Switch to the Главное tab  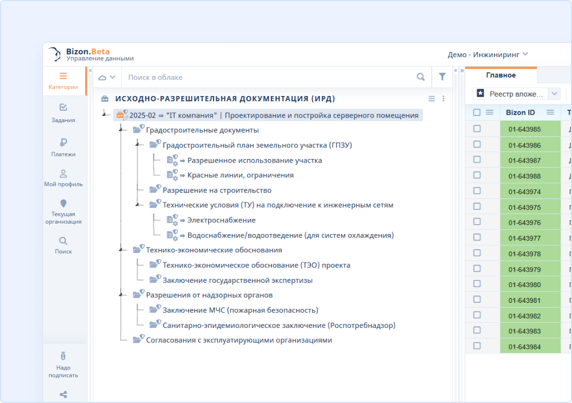500,75
